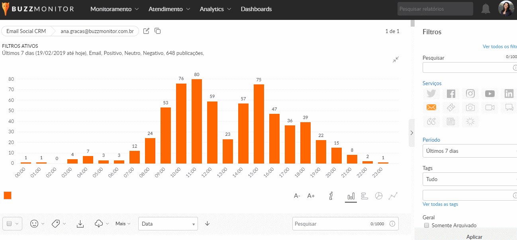The height and width of the screenshot is (240, 517).
Task: Toggle the Email service filter icon
Action: pos(431,107)
